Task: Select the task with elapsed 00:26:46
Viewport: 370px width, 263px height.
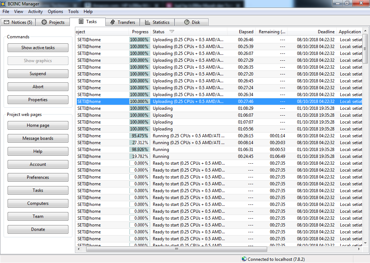Action: pyautogui.click(x=219, y=39)
